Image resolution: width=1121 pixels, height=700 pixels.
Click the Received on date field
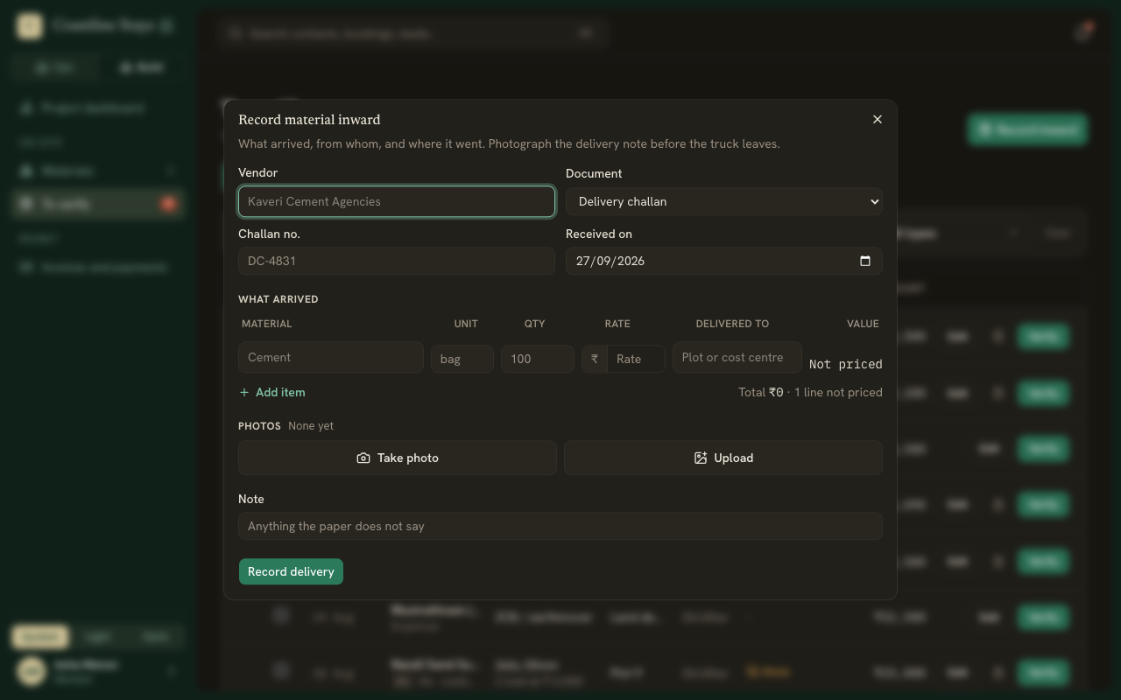(x=723, y=261)
